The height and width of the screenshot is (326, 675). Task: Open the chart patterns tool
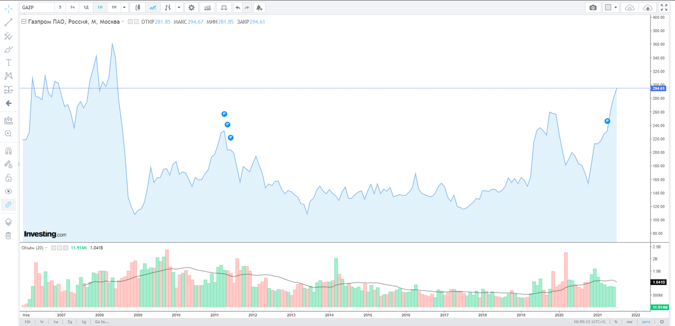8,76
